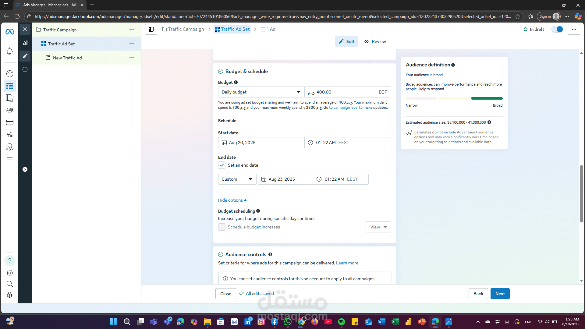Open billing card icon

[10, 122]
